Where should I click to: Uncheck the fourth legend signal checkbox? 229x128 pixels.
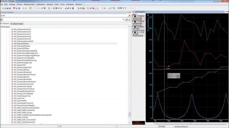133,32
